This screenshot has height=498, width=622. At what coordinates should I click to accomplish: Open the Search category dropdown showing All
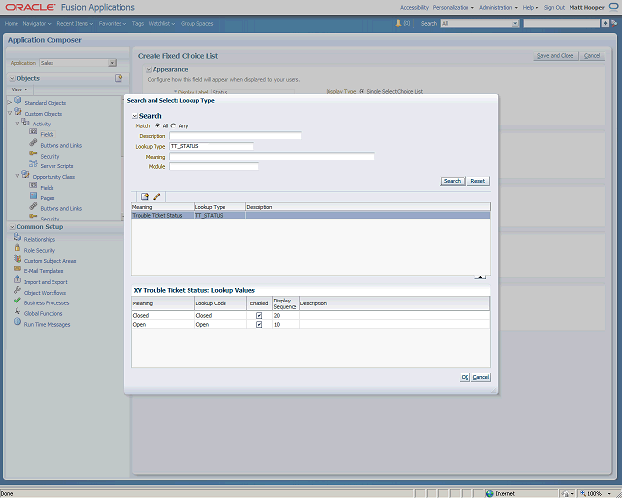click(515, 23)
